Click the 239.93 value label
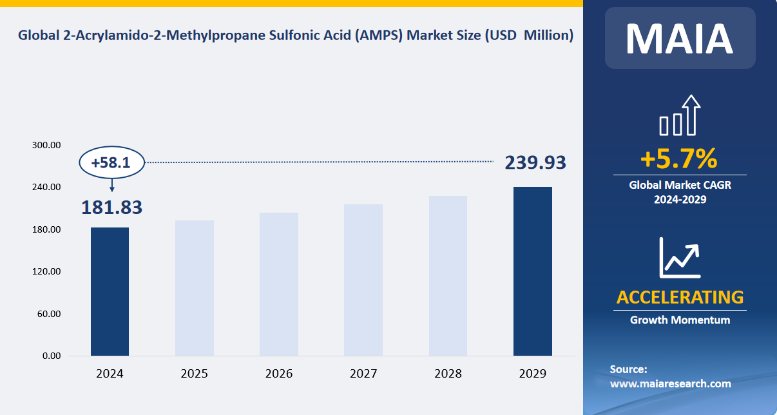Screen dimensions: 777x415 535,163
